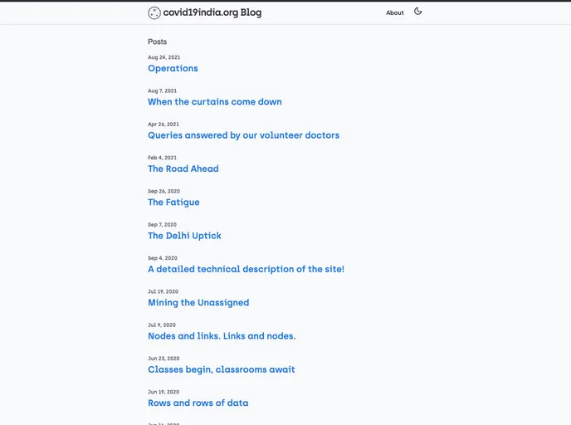
Task: Open "Classes begin, classrooms await" post
Action: pos(221,369)
